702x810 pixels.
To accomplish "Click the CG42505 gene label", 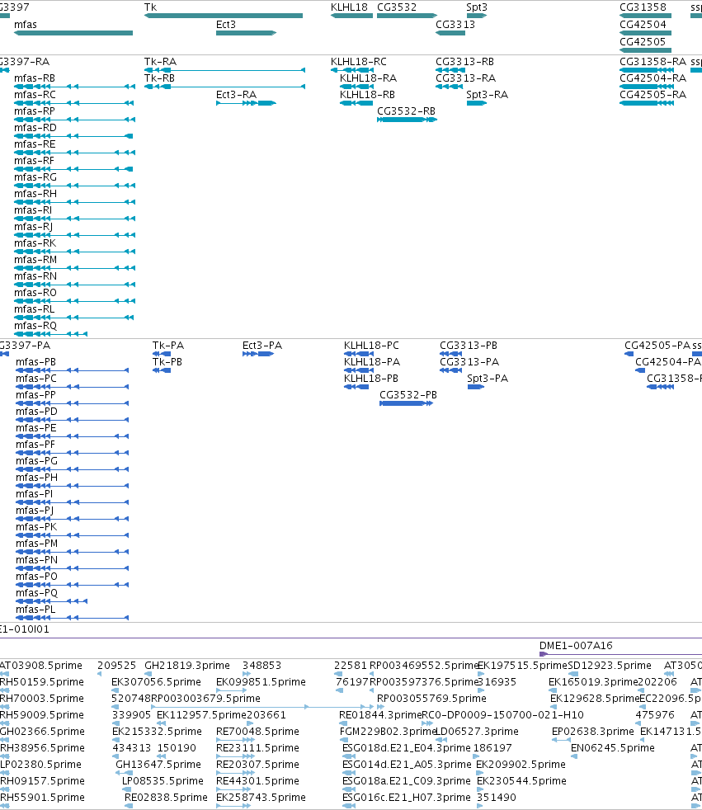I will [643, 42].
